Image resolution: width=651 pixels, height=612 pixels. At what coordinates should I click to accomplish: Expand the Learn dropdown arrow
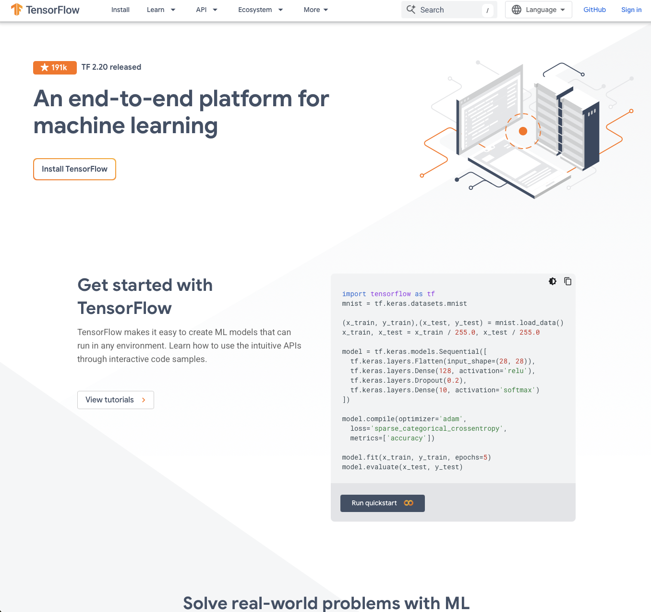click(x=173, y=10)
